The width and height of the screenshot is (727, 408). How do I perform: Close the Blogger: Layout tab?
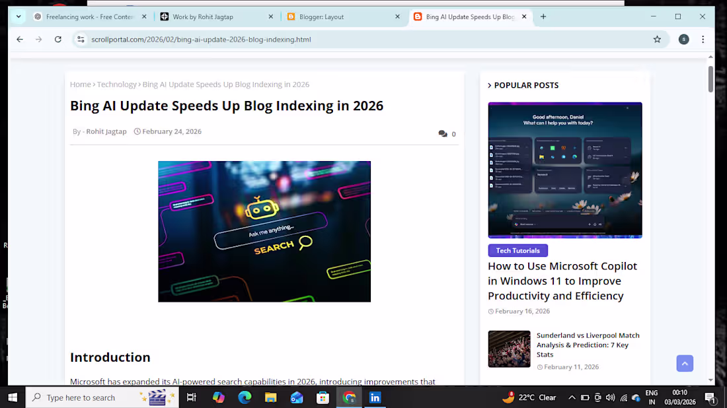[x=397, y=17]
